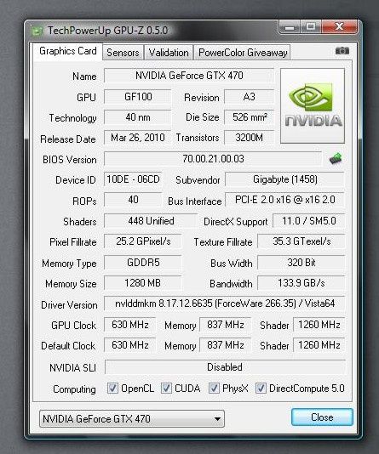Maximize the GPU-Z window
Screen dimensions: 379x454
(x=311, y=27)
